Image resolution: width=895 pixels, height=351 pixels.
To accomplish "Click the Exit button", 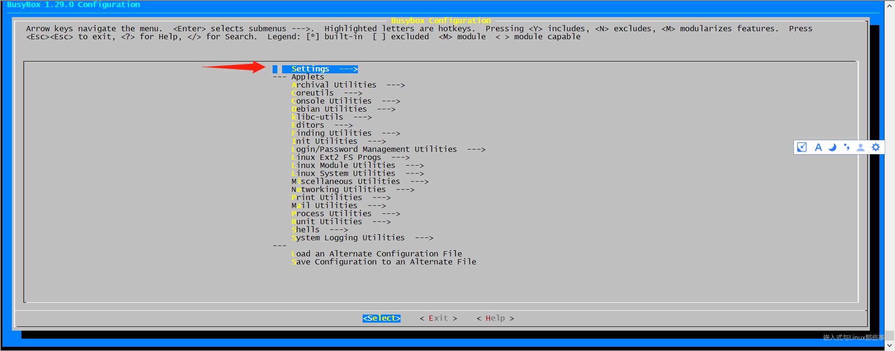I will click(x=438, y=318).
